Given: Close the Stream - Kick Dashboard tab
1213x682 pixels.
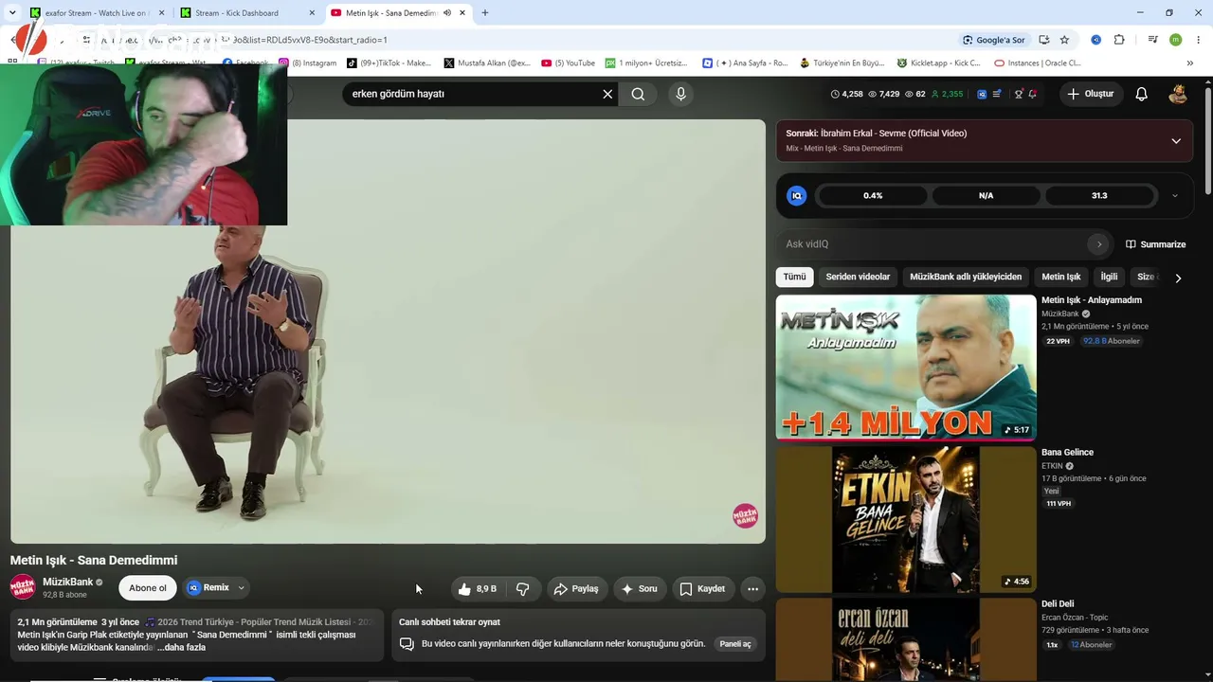Looking at the screenshot, I should [x=312, y=13].
